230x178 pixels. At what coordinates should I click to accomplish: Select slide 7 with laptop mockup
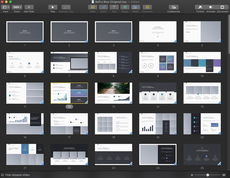click(69, 63)
